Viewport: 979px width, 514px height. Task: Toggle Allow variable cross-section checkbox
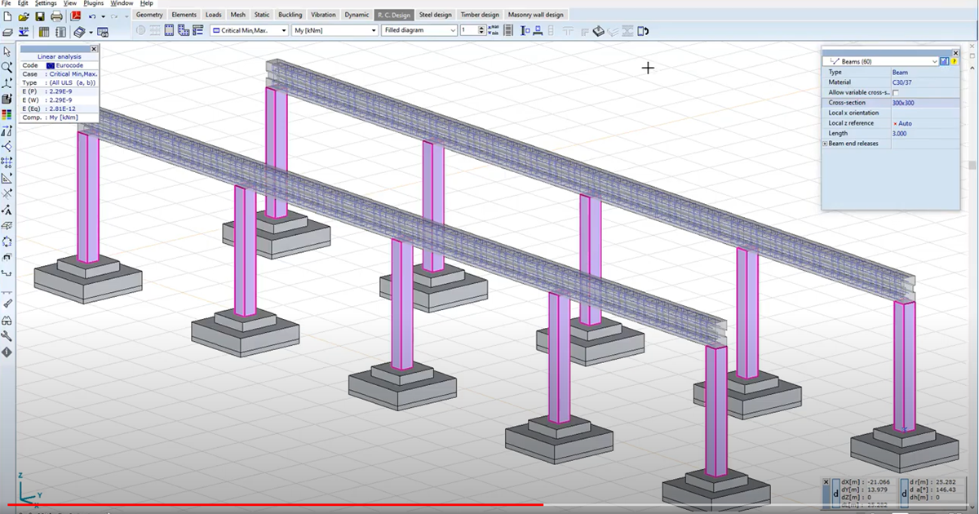pos(896,93)
